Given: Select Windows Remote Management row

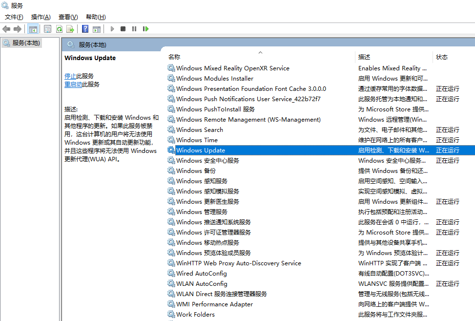Looking at the screenshot, I should point(321,119).
